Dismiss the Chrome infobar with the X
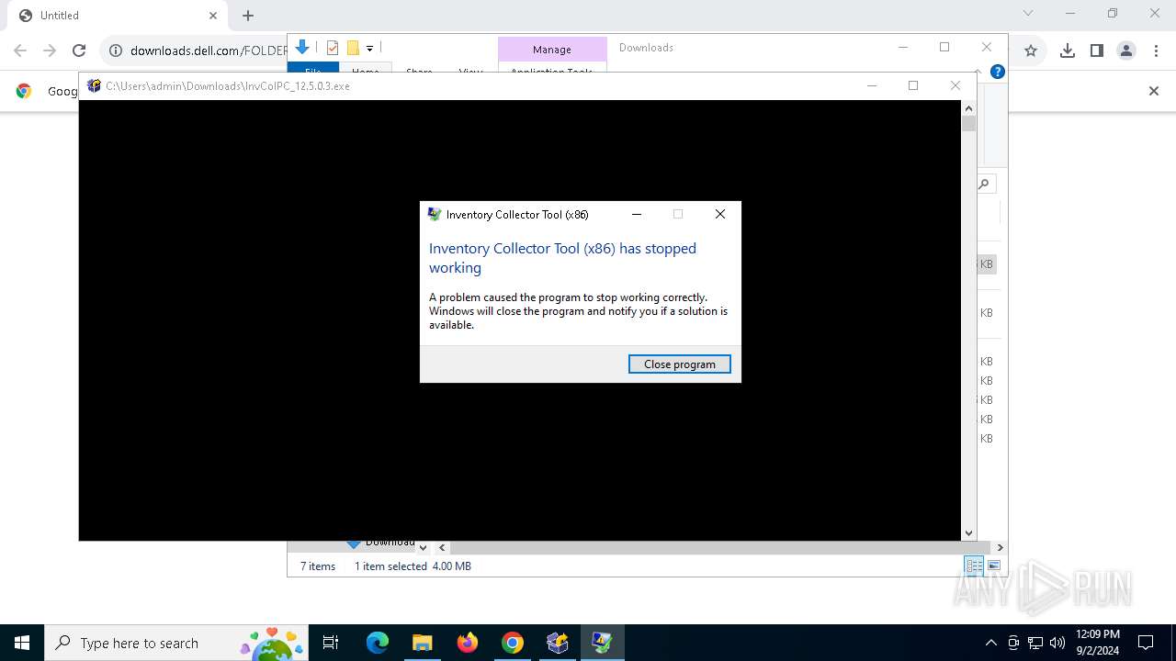Screen dimensions: 1176x661 coord(1154,90)
